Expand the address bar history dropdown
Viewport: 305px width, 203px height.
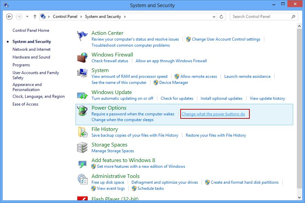[214, 17]
